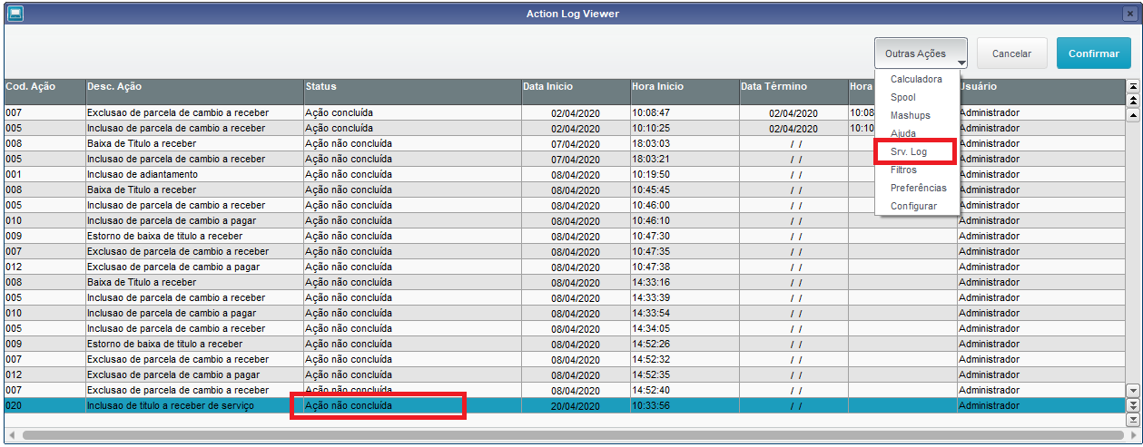
Task: Click Administrador cell in 10:19:50 row
Action: pos(1041,174)
